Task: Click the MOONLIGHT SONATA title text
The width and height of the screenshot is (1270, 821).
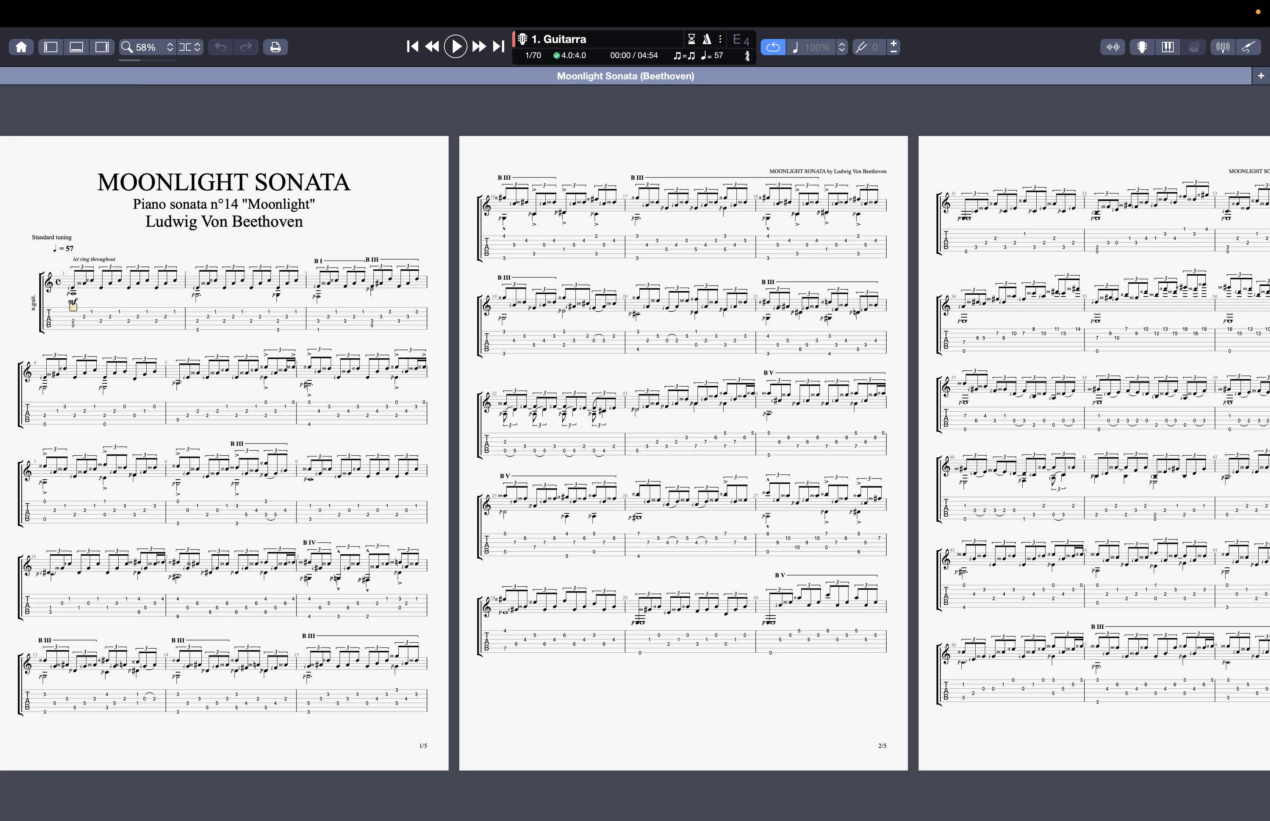Action: [x=224, y=182]
